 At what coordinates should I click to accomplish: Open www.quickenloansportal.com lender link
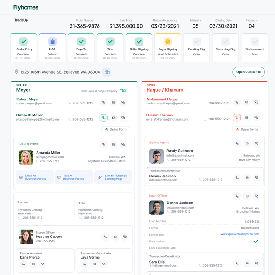click(240, 234)
